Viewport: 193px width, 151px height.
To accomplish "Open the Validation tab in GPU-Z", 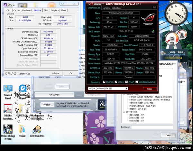I will coord(116,8).
